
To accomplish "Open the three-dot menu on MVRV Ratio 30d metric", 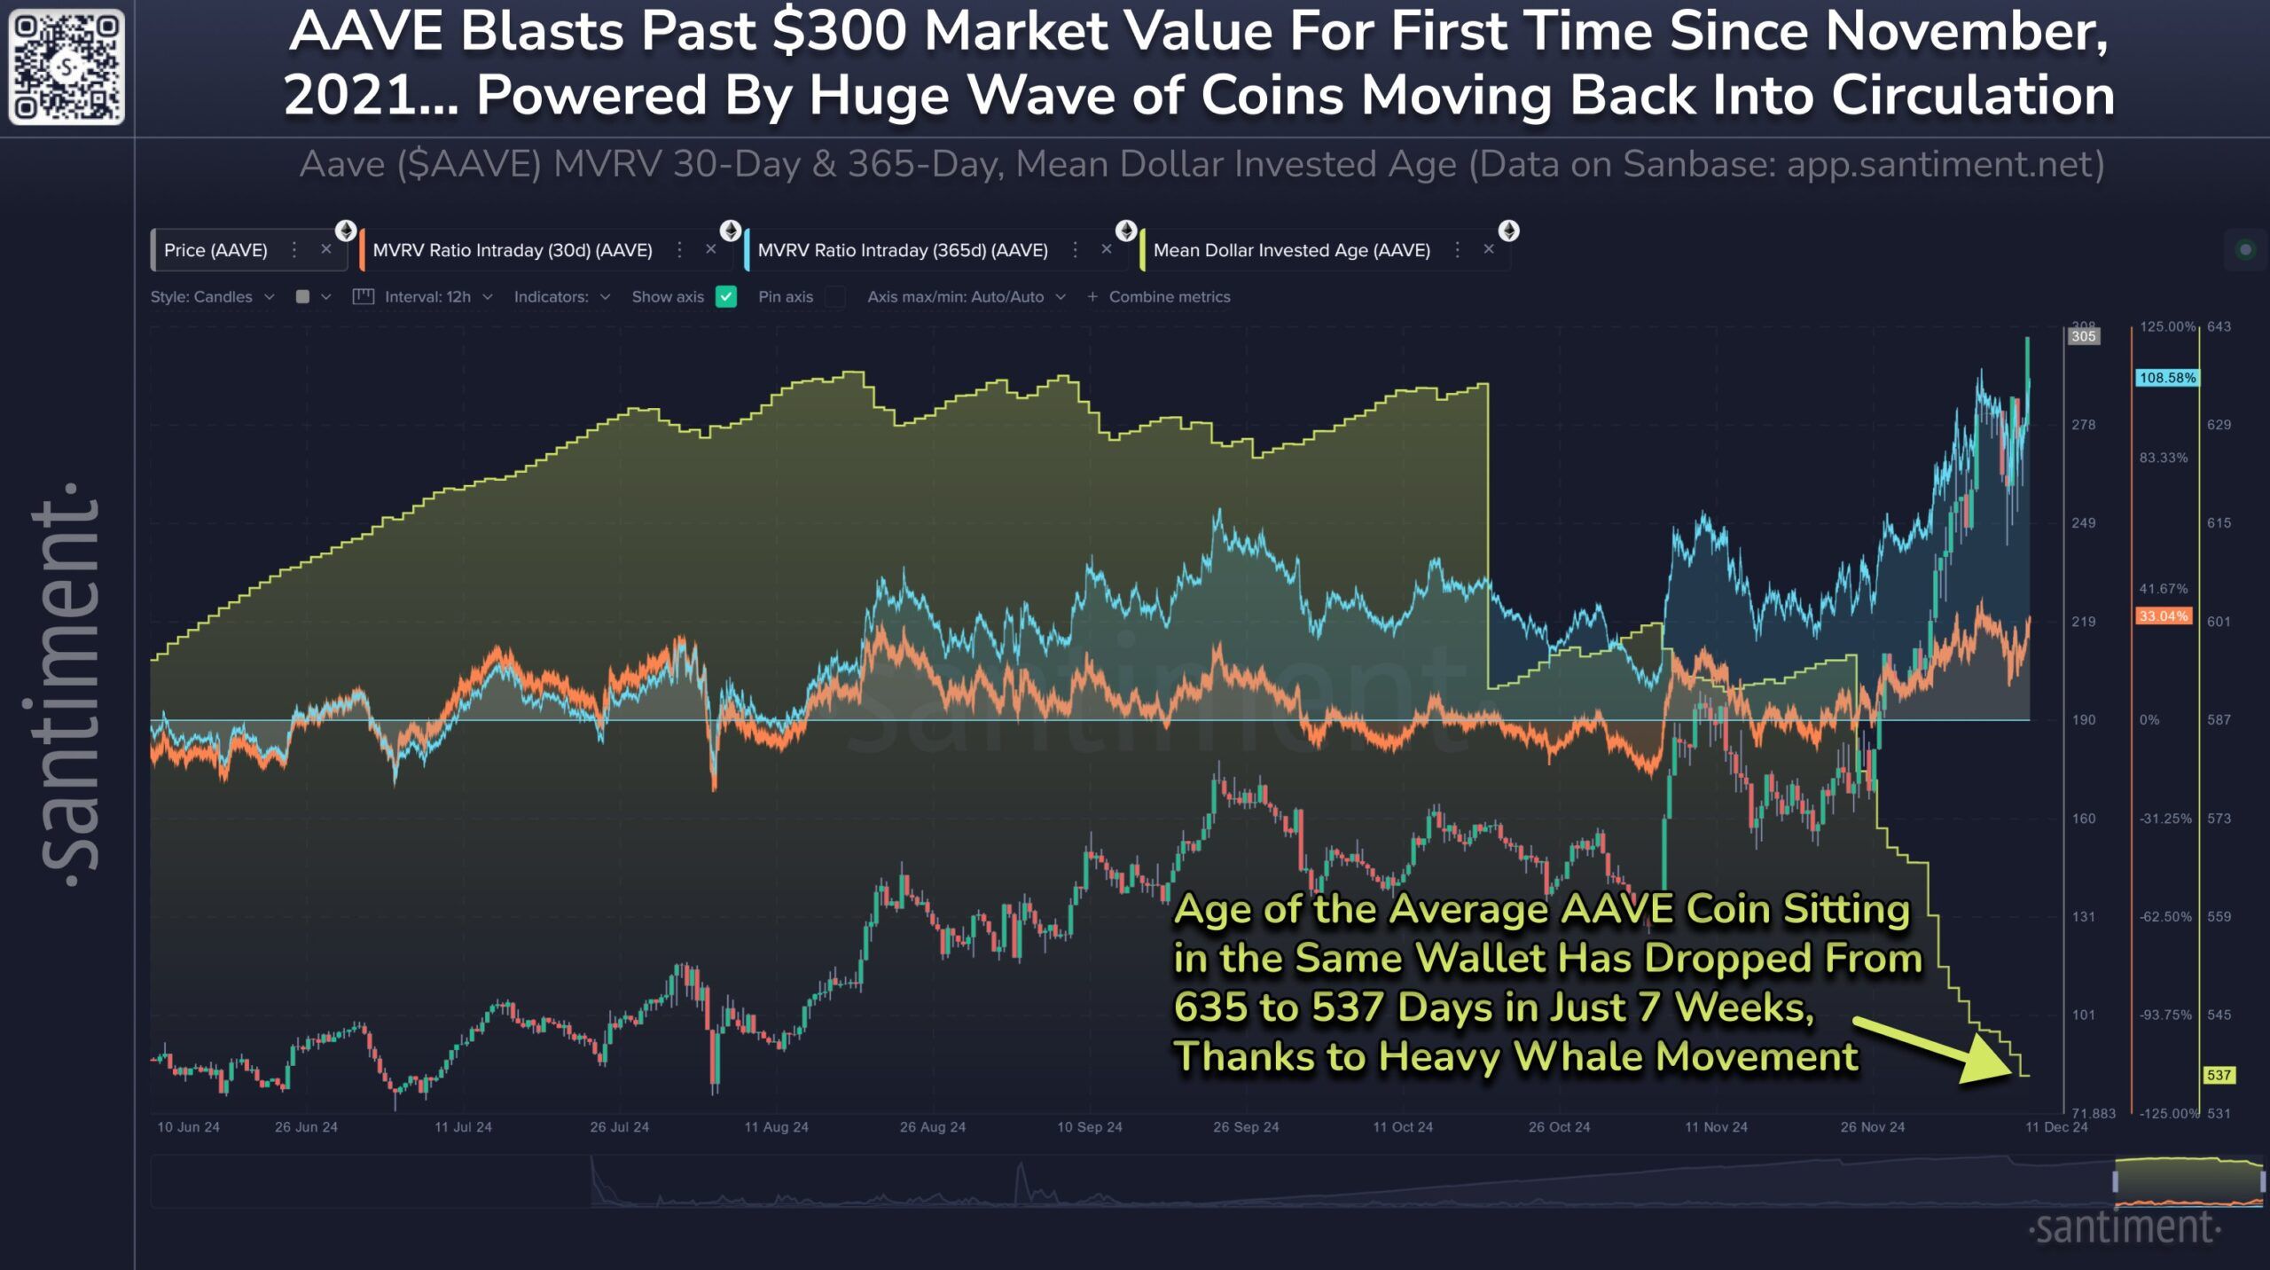I will pos(680,250).
